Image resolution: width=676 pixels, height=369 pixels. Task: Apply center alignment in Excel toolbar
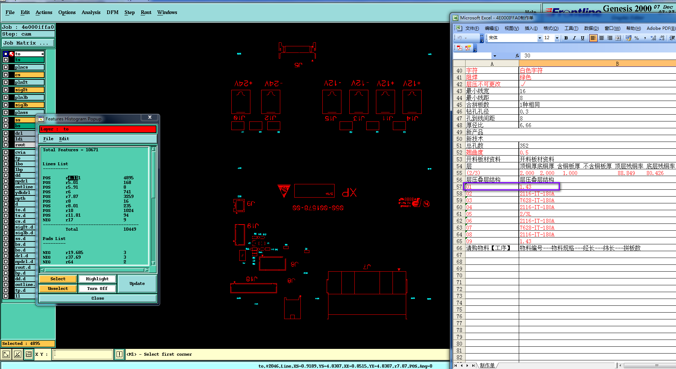602,38
